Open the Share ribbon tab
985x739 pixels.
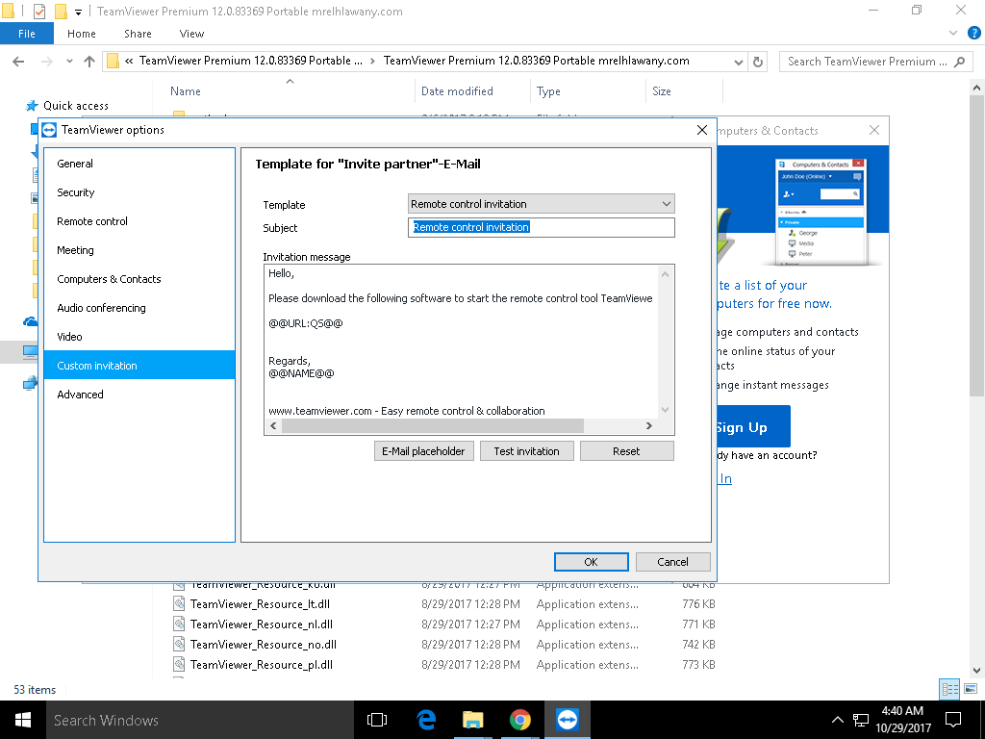click(138, 34)
